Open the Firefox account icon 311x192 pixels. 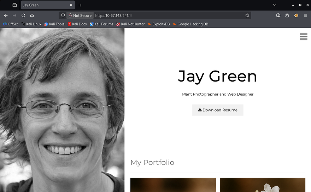click(x=278, y=16)
